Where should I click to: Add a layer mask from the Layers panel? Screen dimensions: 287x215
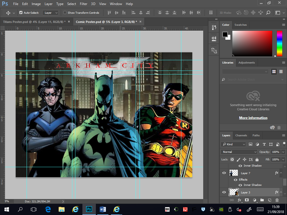[x=247, y=200]
